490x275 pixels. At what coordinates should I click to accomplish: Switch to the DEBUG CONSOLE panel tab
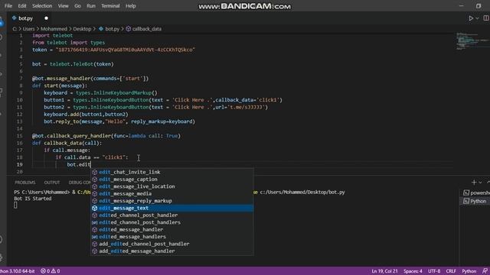(80, 183)
